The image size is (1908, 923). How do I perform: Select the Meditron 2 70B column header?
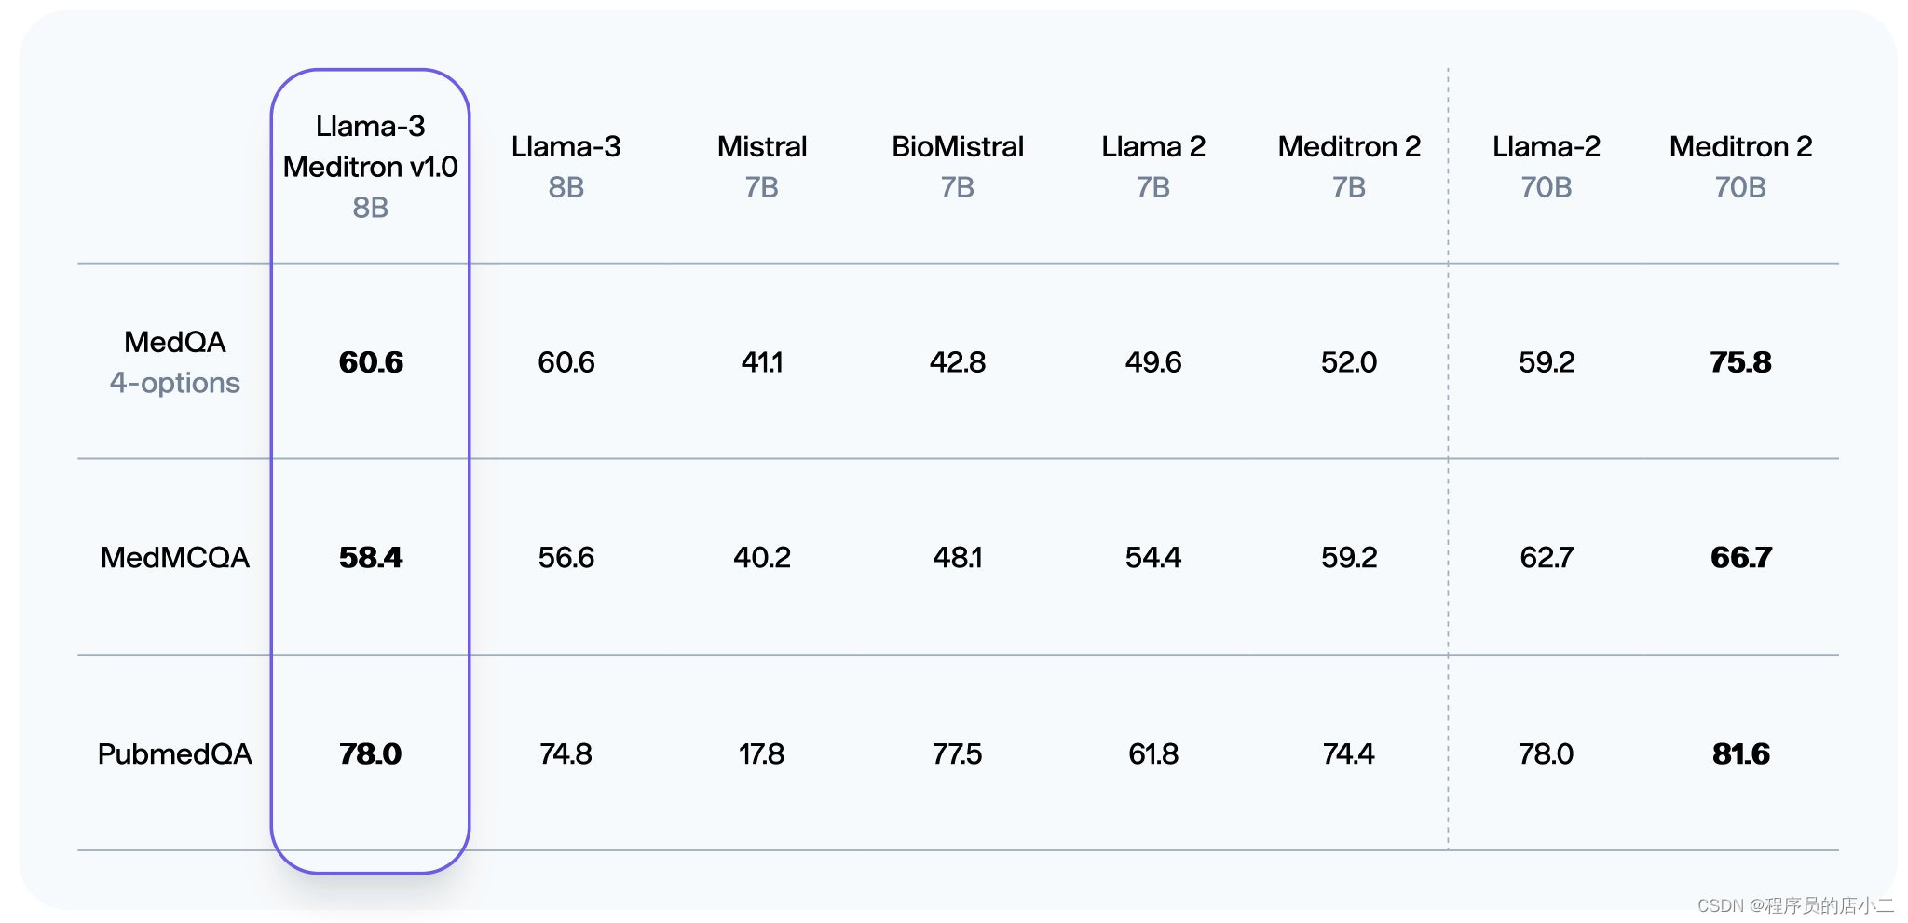tap(1740, 166)
